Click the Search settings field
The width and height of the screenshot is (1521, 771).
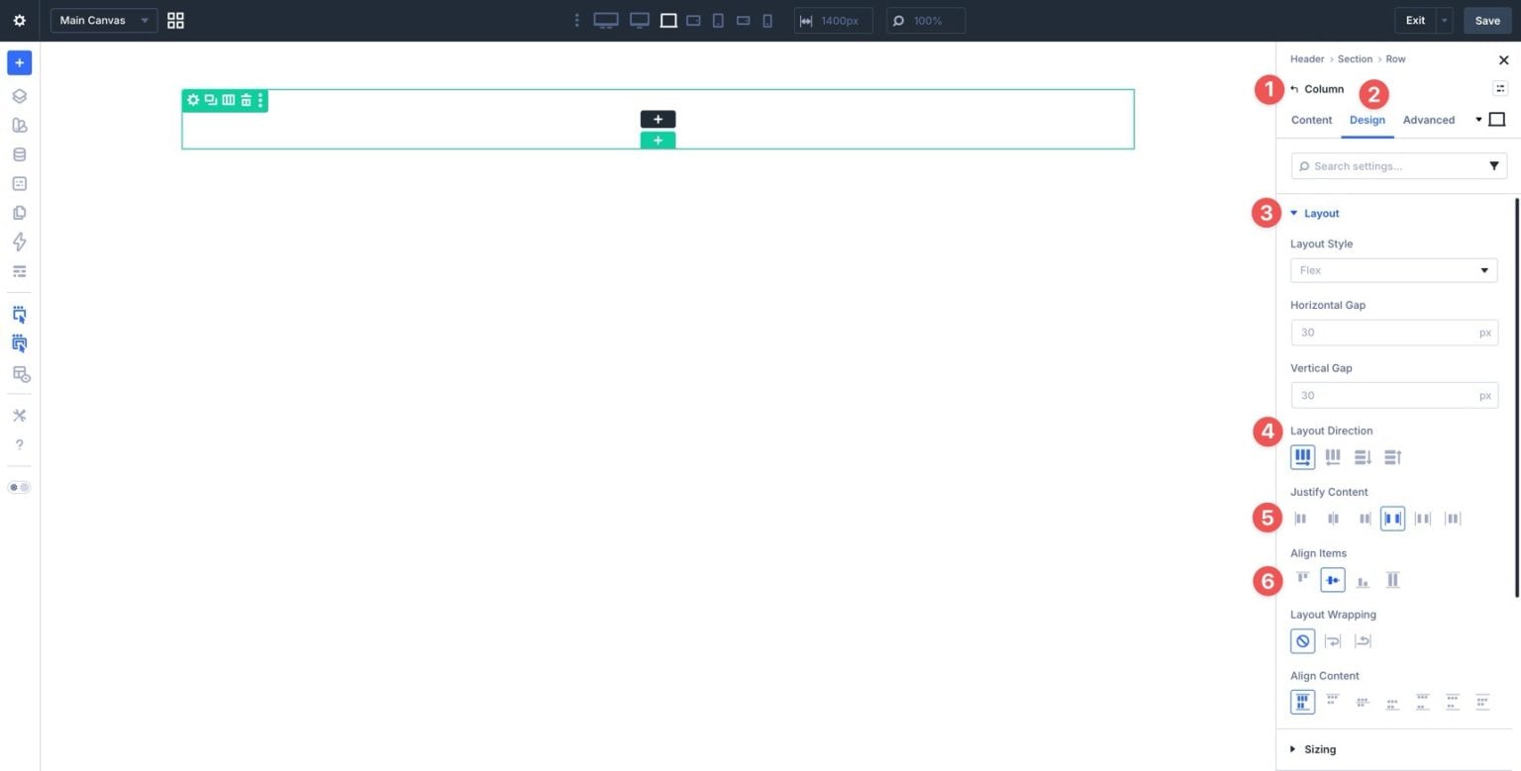pos(1399,166)
